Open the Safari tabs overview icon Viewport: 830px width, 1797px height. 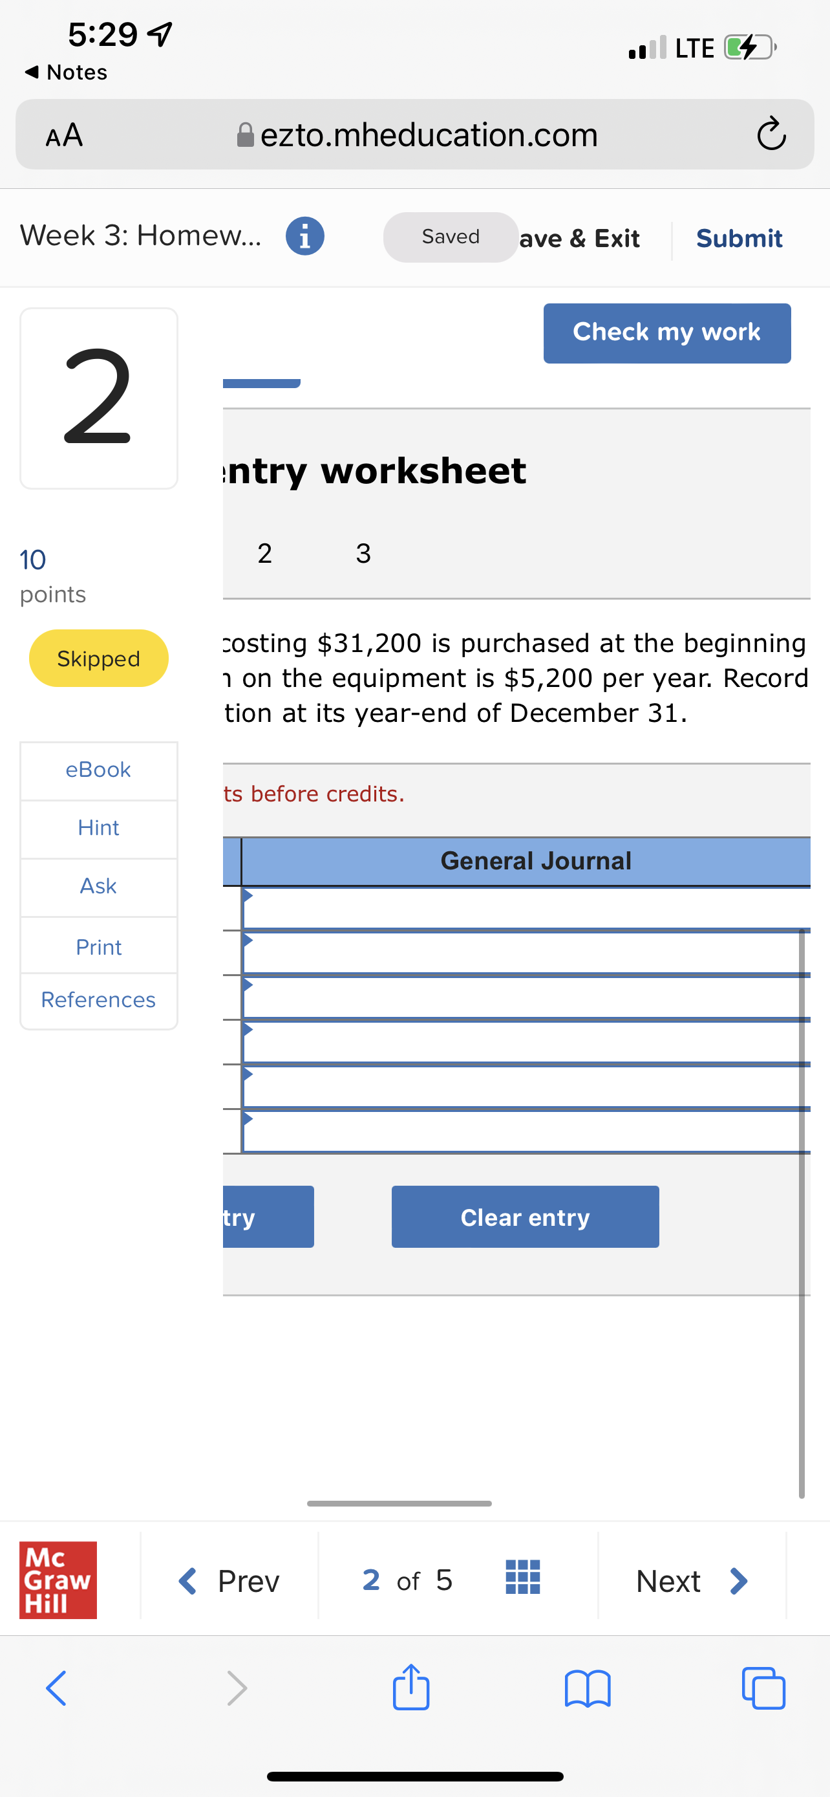763,1688
